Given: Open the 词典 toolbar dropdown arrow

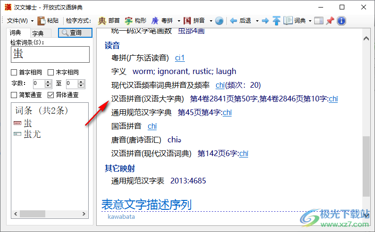Looking at the screenshot, I should tap(310, 21).
